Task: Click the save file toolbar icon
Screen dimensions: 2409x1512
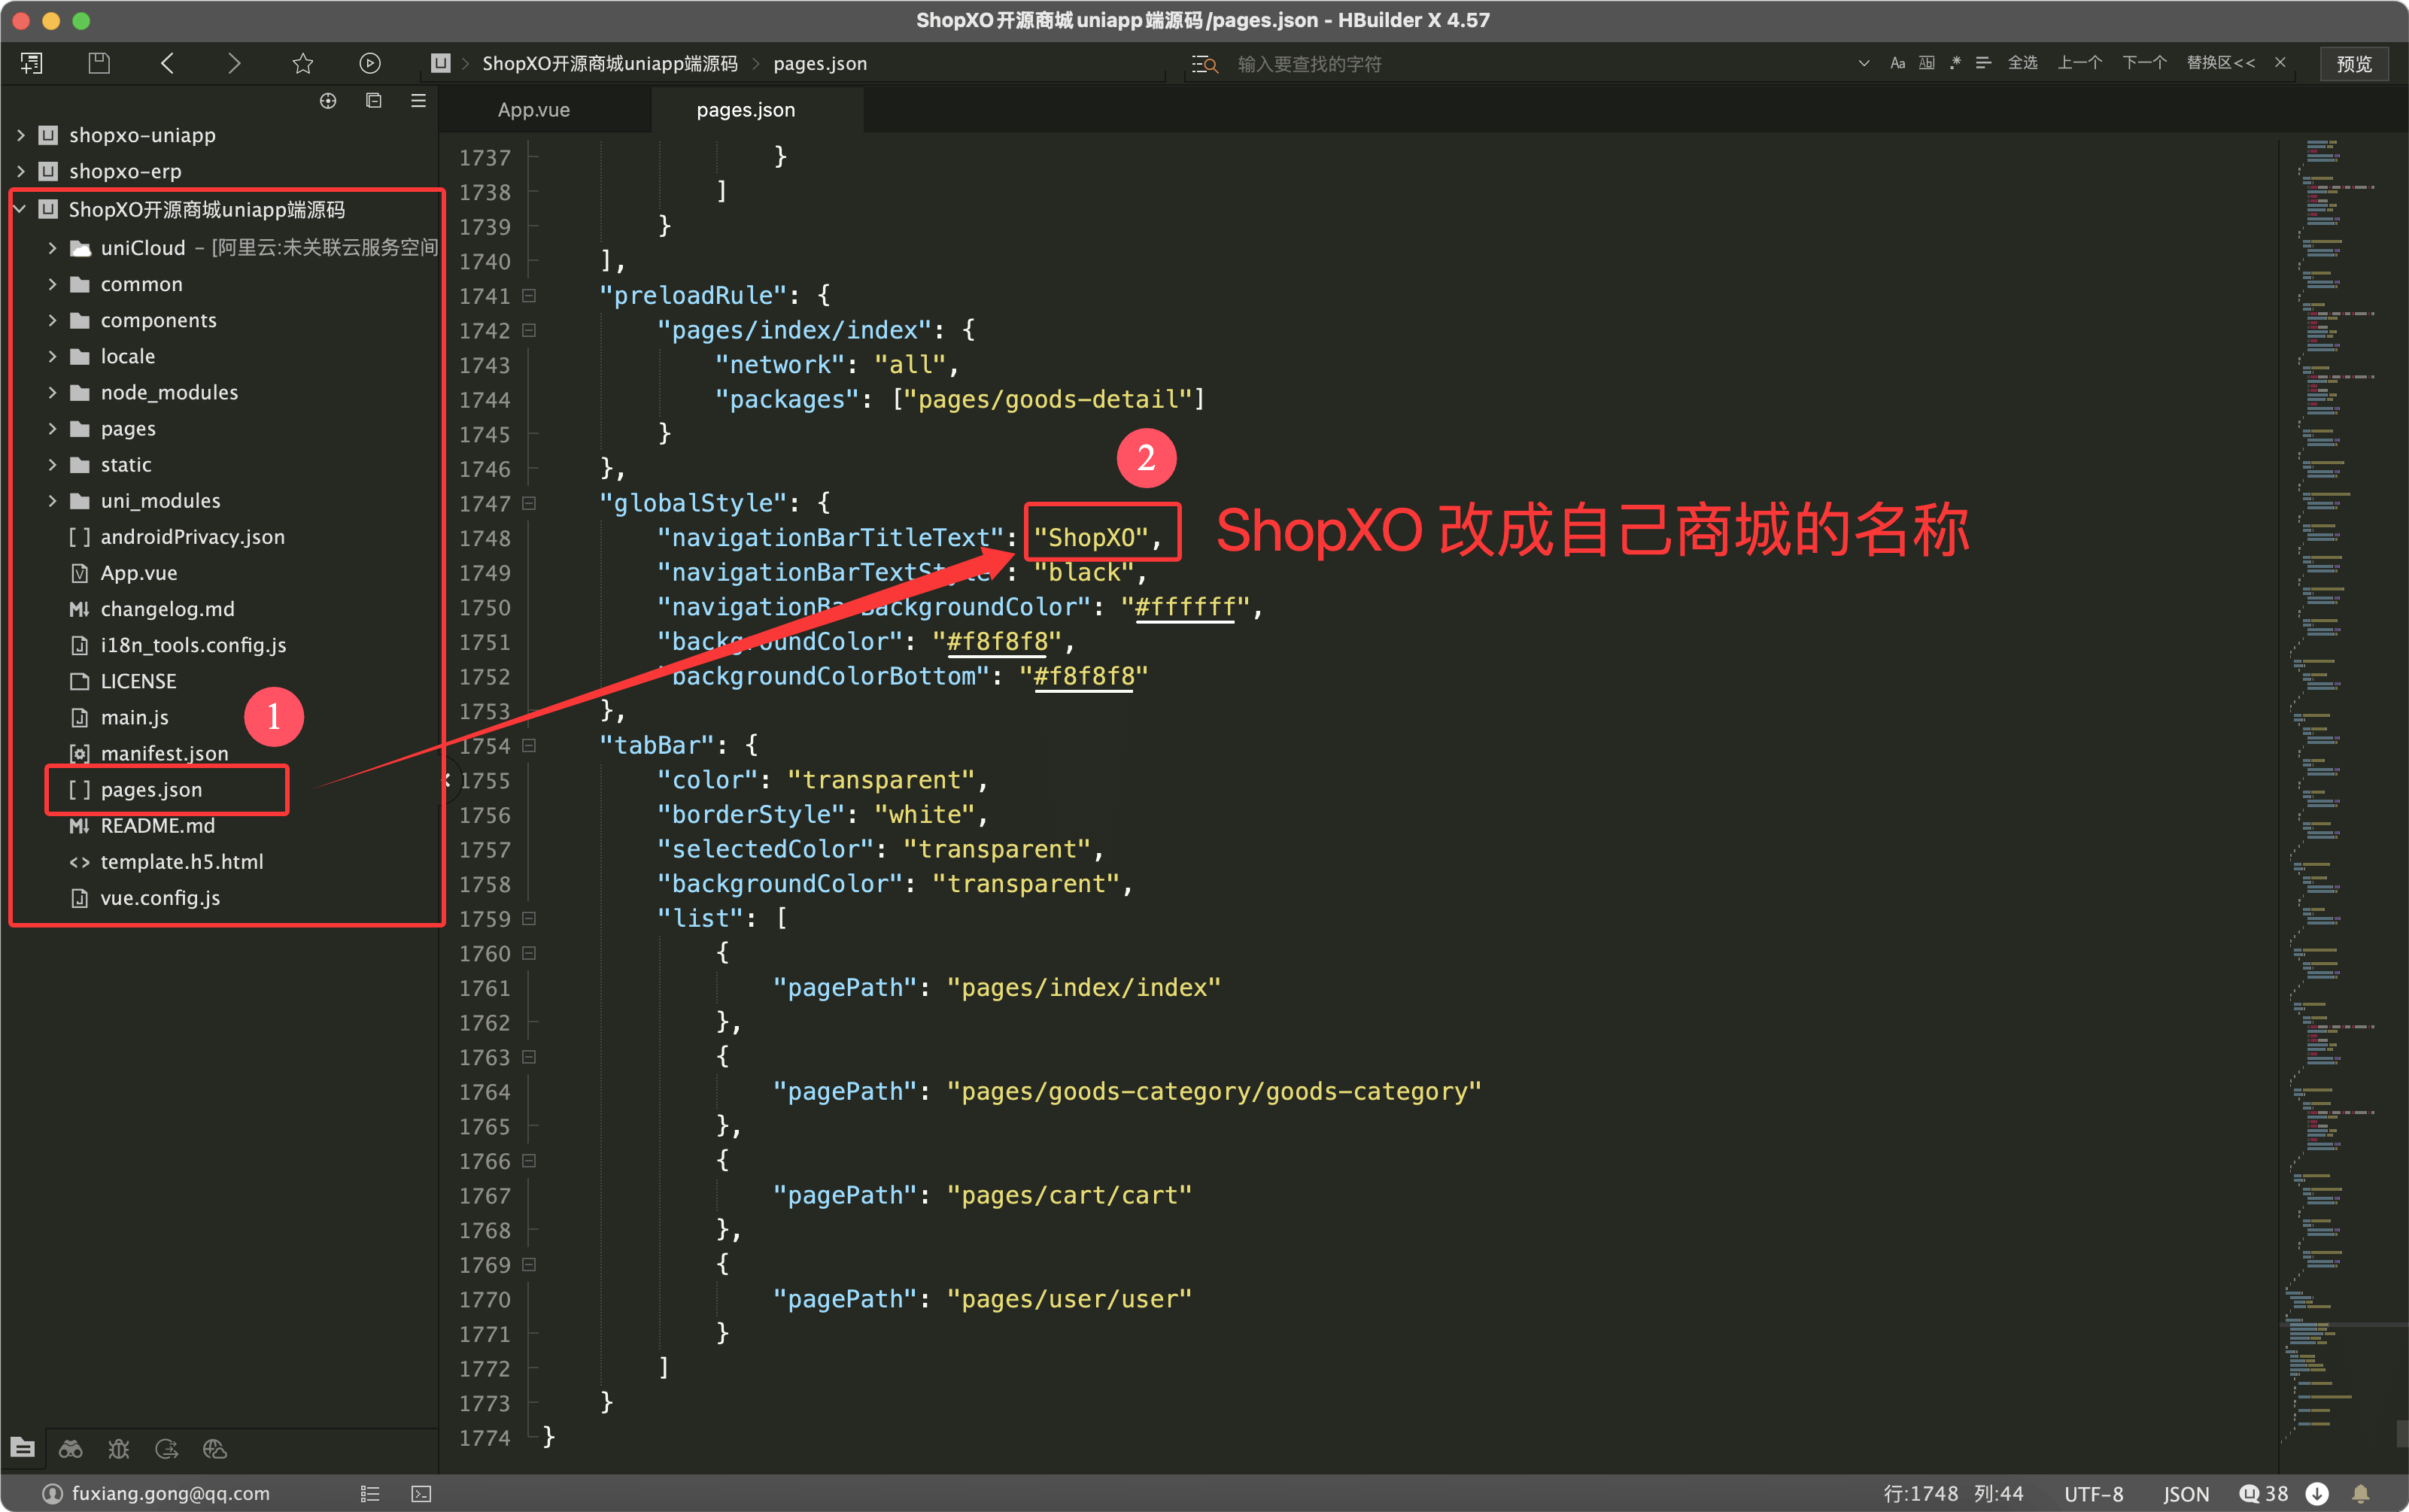Action: [x=99, y=63]
